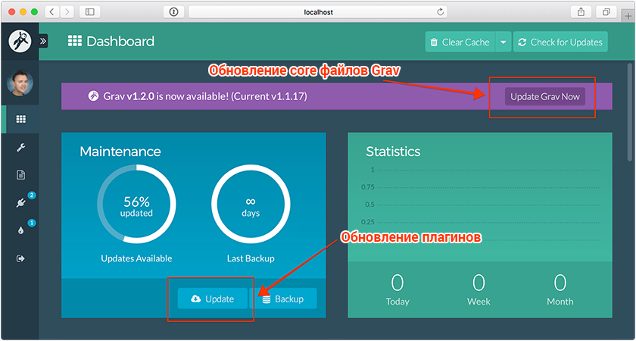The width and height of the screenshot is (636, 341).
Task: Click the Plugins update badge showing 2
Action: click(32, 196)
